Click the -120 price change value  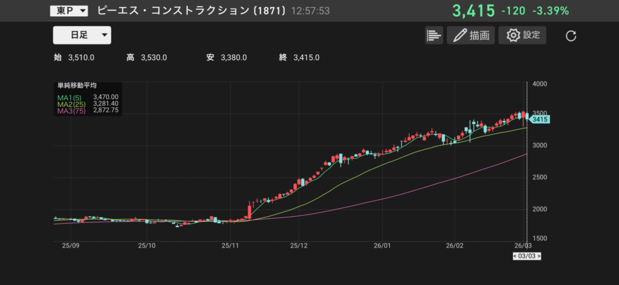pyautogui.click(x=513, y=11)
